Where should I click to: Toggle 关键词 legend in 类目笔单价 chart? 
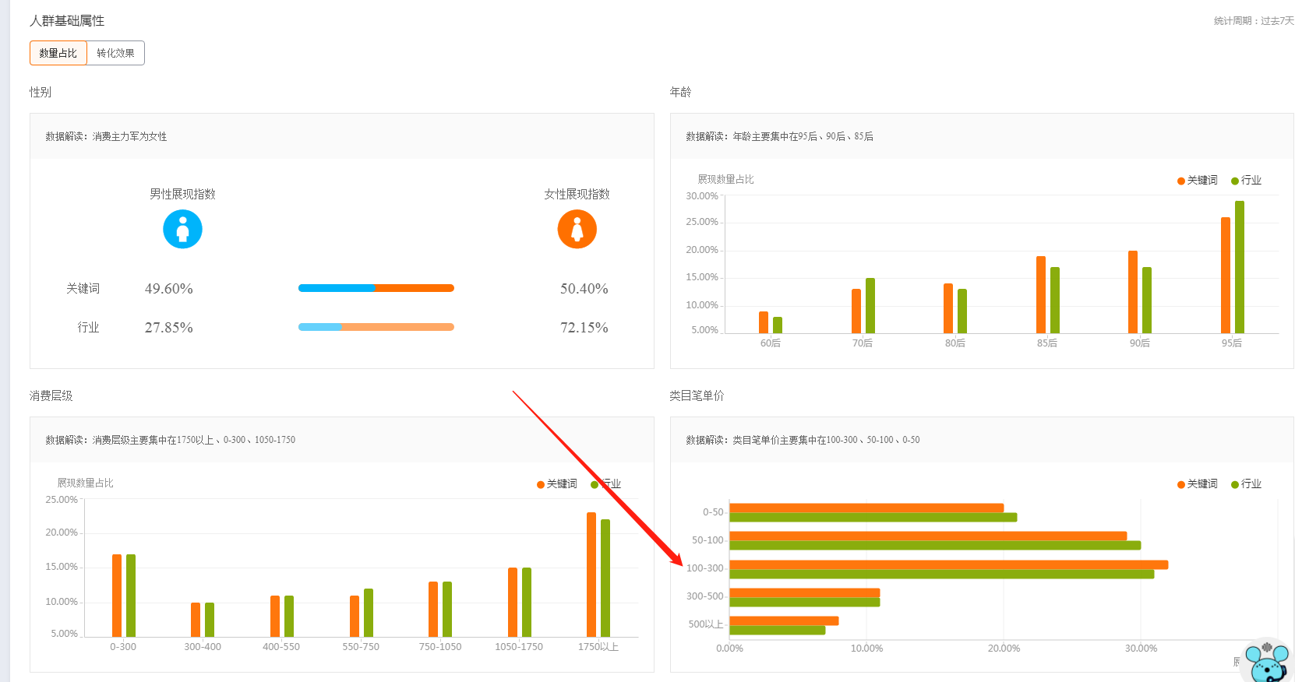[1198, 484]
